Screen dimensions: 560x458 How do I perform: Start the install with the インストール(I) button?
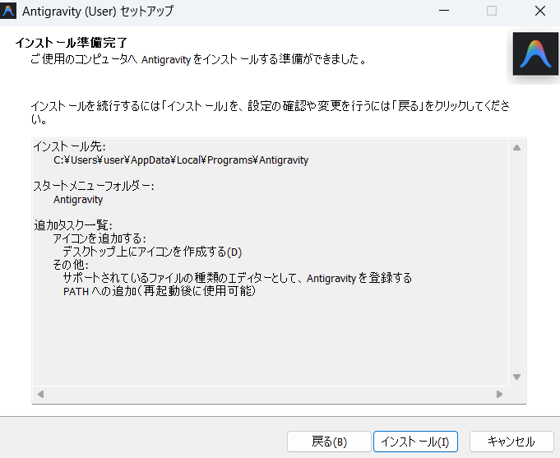[415, 442]
